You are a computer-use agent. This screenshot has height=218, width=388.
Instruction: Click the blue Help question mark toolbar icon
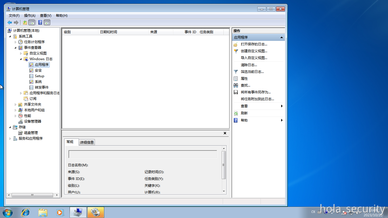click(x=41, y=22)
